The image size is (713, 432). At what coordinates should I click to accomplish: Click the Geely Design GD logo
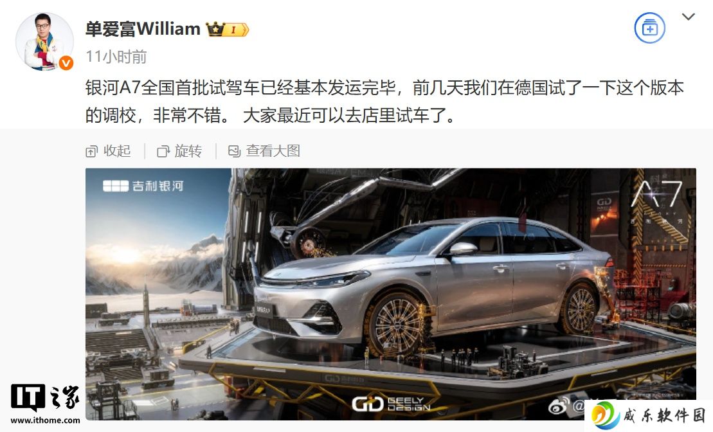pos(391,403)
